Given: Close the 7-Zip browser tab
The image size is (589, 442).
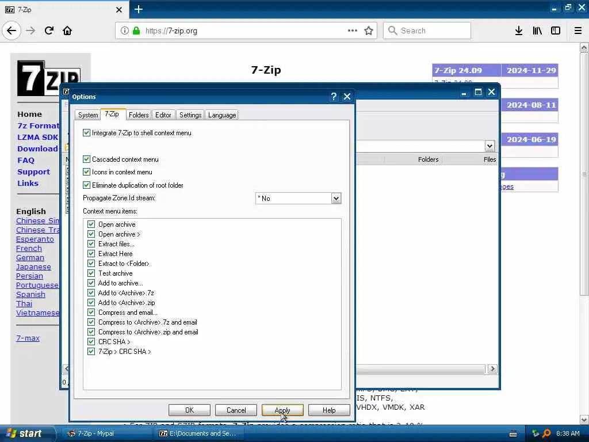Looking at the screenshot, I should tap(119, 10).
